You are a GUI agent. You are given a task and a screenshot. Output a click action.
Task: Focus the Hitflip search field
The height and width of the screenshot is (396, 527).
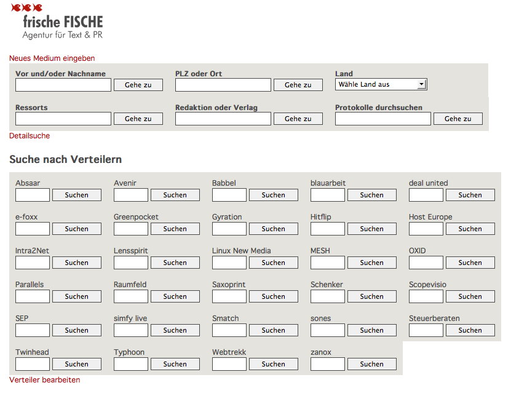327,229
